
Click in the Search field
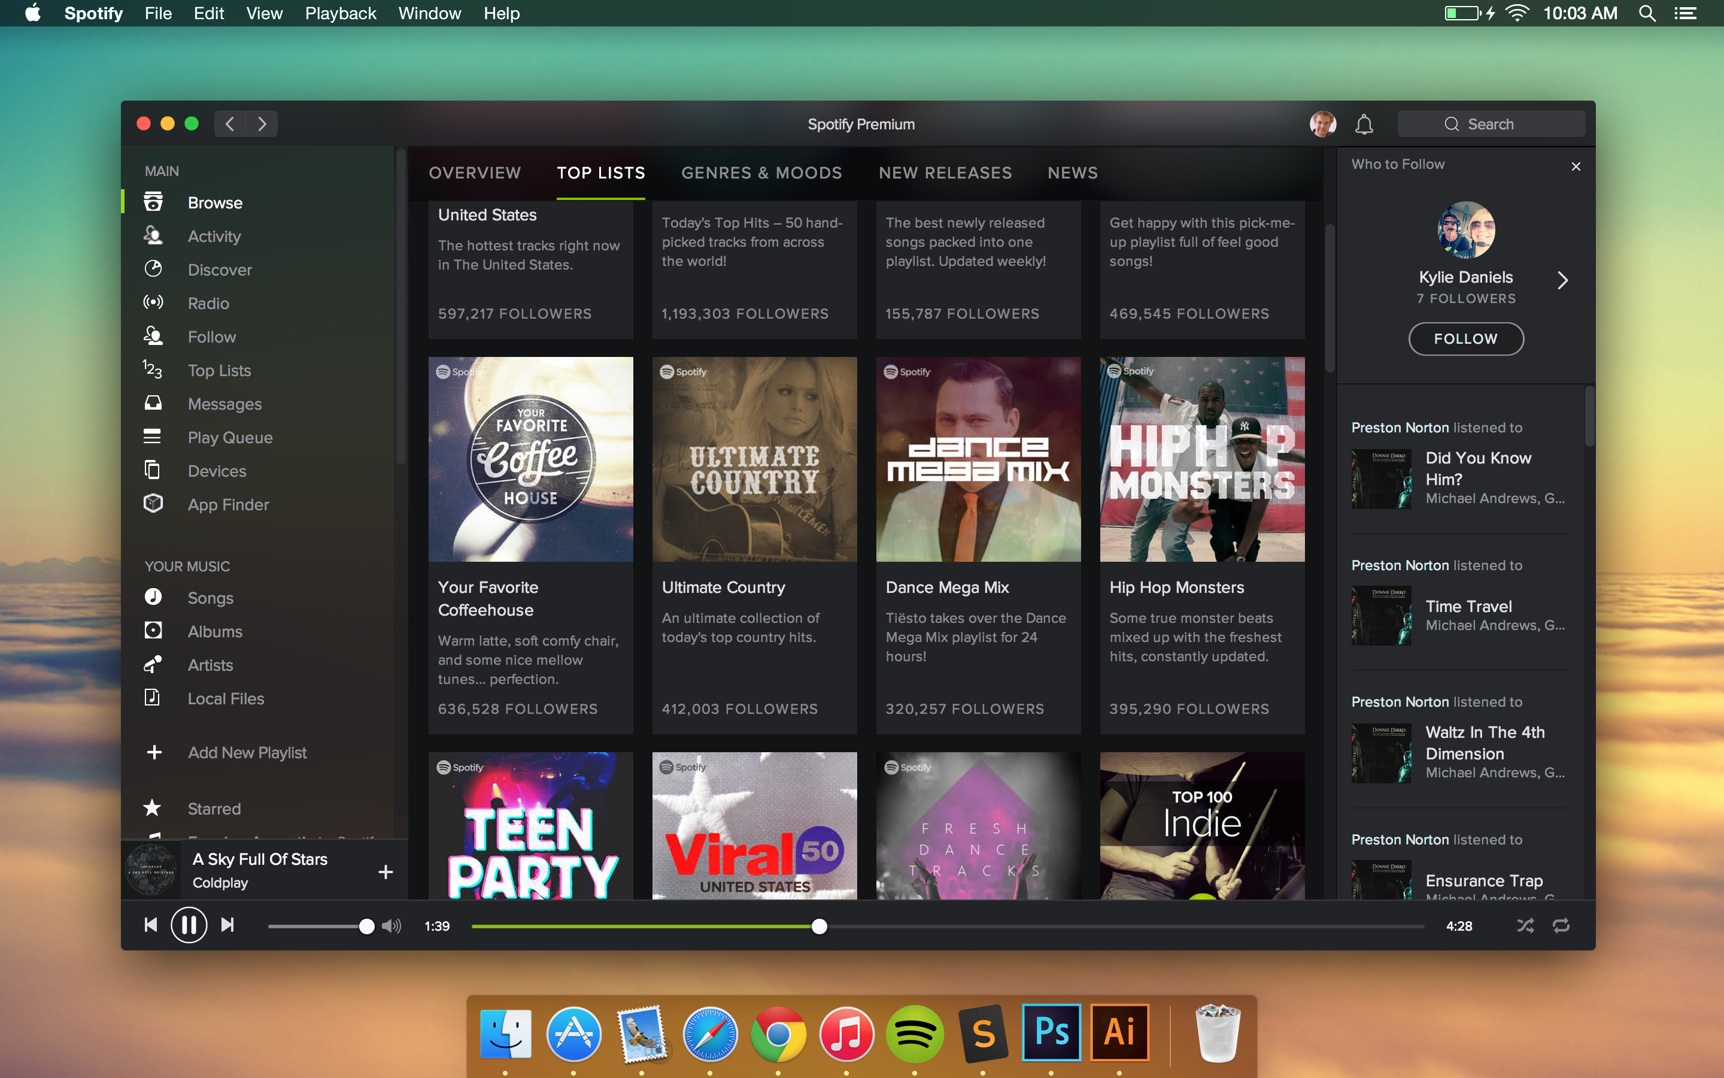click(x=1491, y=124)
